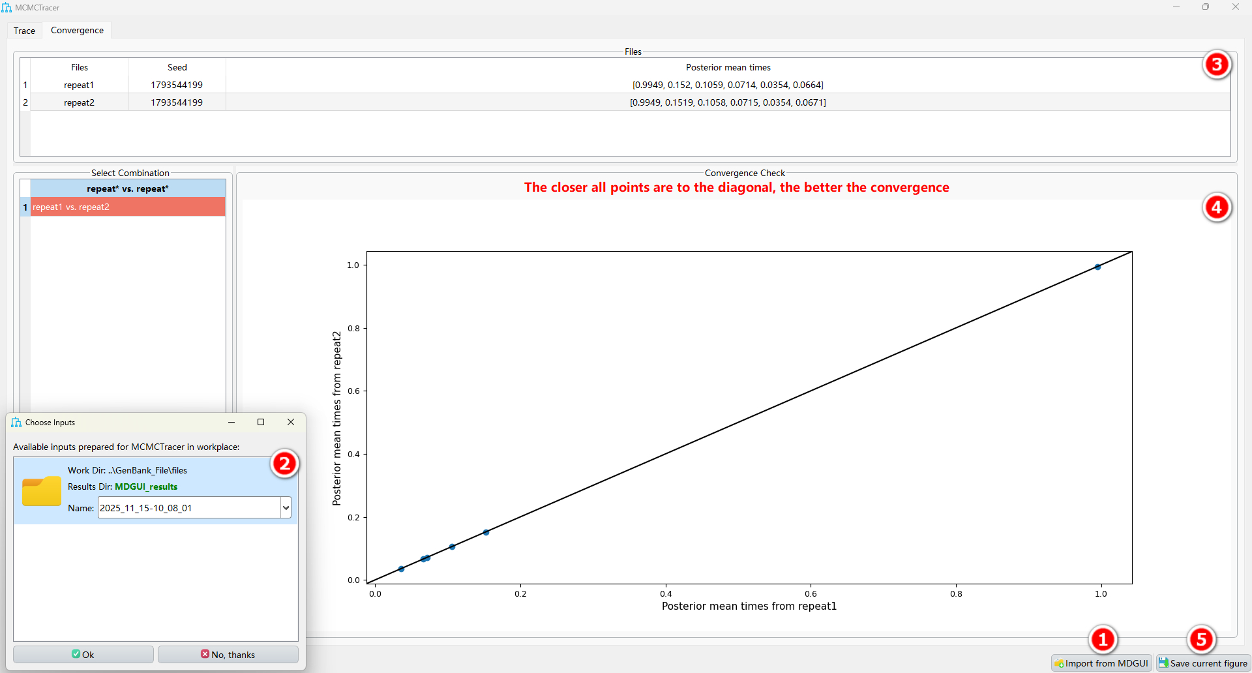This screenshot has height=673, width=1252.
Task: Click the red circled number 1 marker
Action: pos(1103,640)
